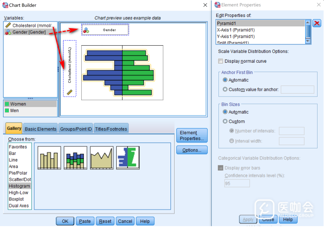Enable Display normal curve checkbox

point(220,61)
